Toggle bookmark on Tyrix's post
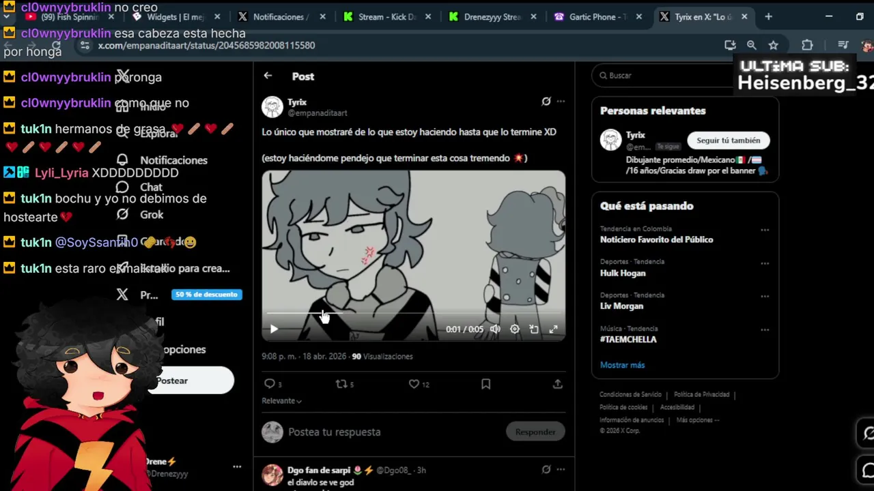This screenshot has height=491, width=874. tap(485, 384)
